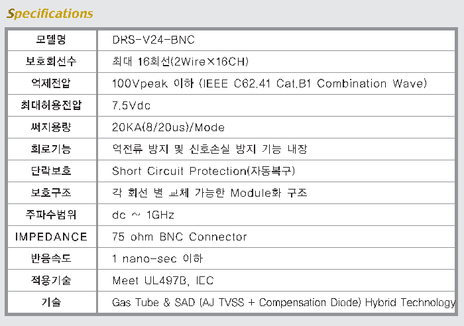Click the Meet UL497B, IEC text

click(162, 280)
